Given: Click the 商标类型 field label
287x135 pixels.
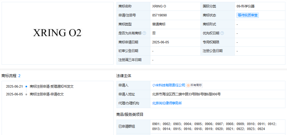Looking at the screenshot, I should [125, 24].
